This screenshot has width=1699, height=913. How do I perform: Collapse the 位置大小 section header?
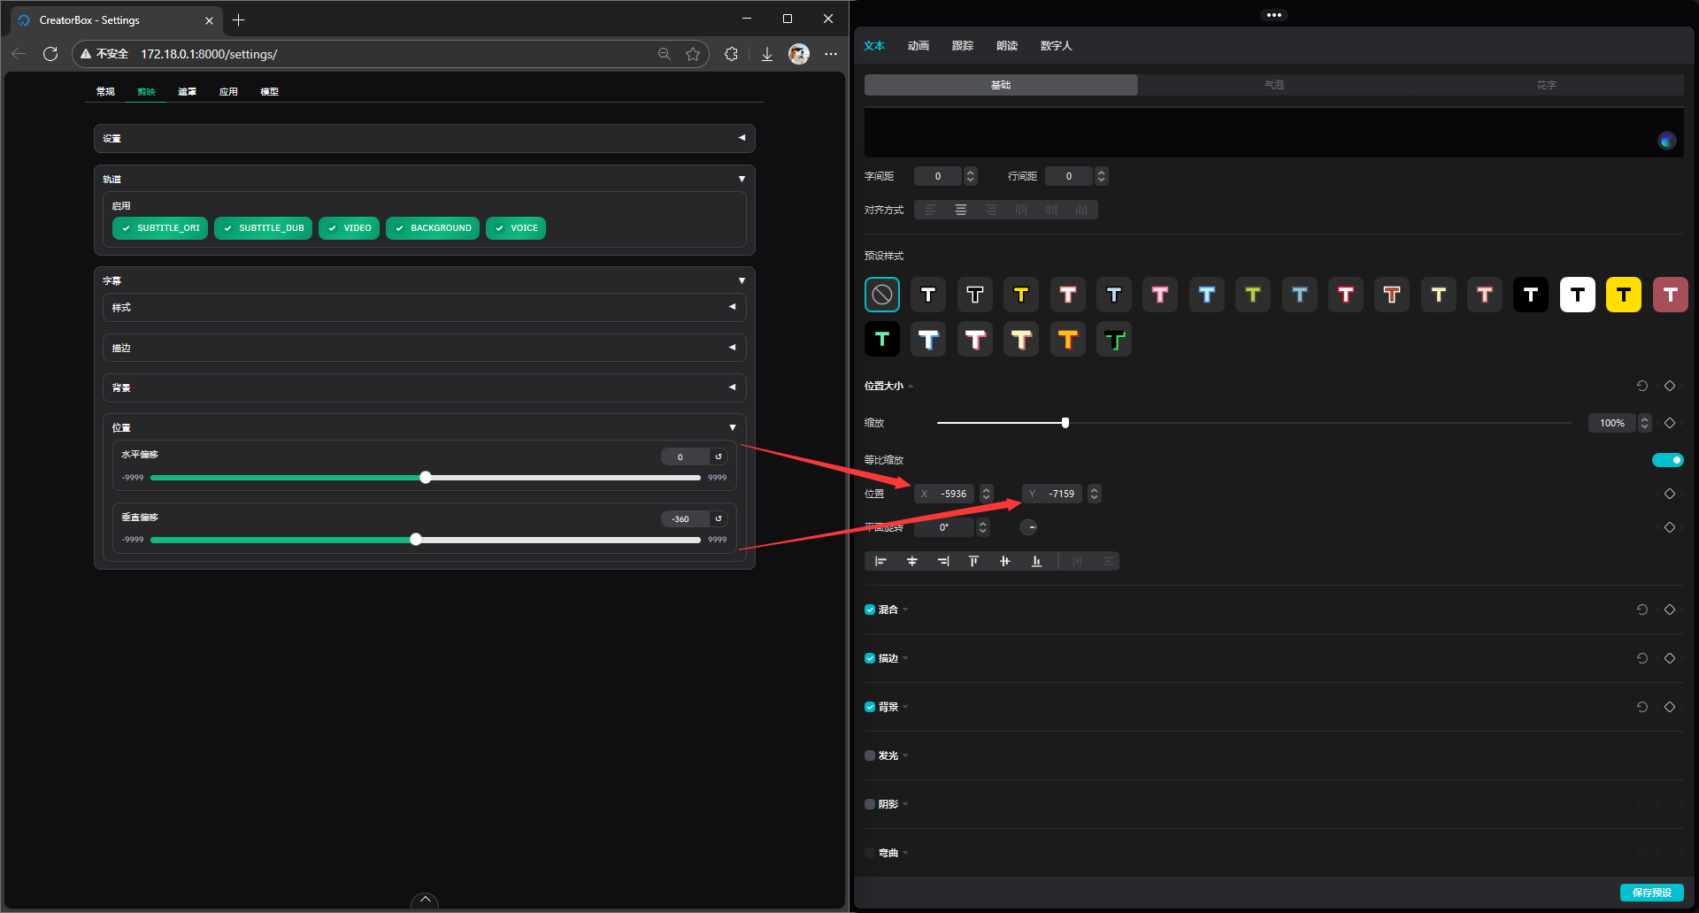tap(888, 386)
